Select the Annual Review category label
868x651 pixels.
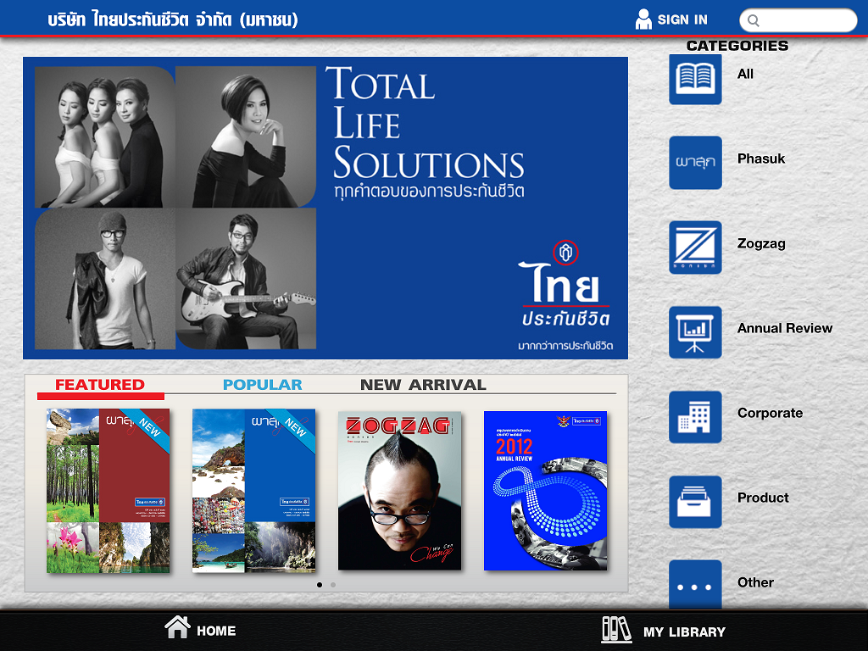pos(784,328)
